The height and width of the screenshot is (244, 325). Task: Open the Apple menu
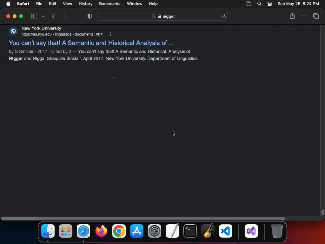coord(8,4)
